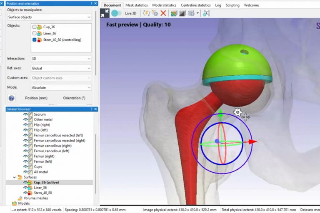Click the red X toolbar icon
Screen dimensions: 320x213
pos(163,13)
